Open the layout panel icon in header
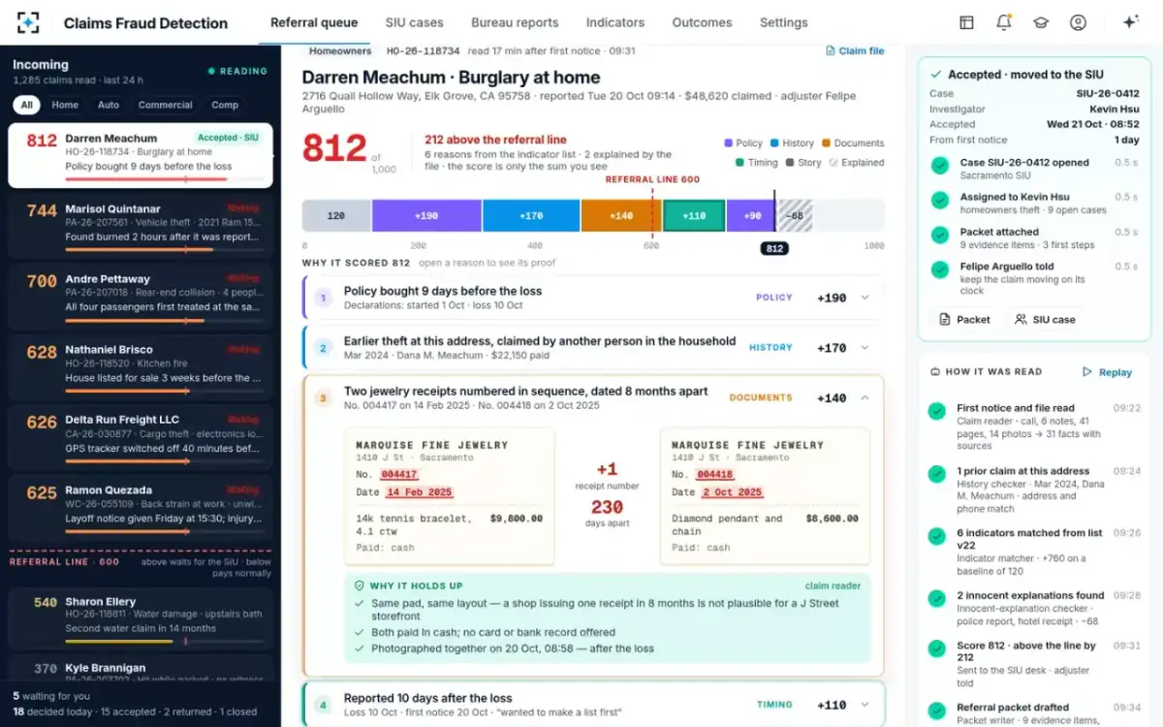The height and width of the screenshot is (727, 1163). 966,22
